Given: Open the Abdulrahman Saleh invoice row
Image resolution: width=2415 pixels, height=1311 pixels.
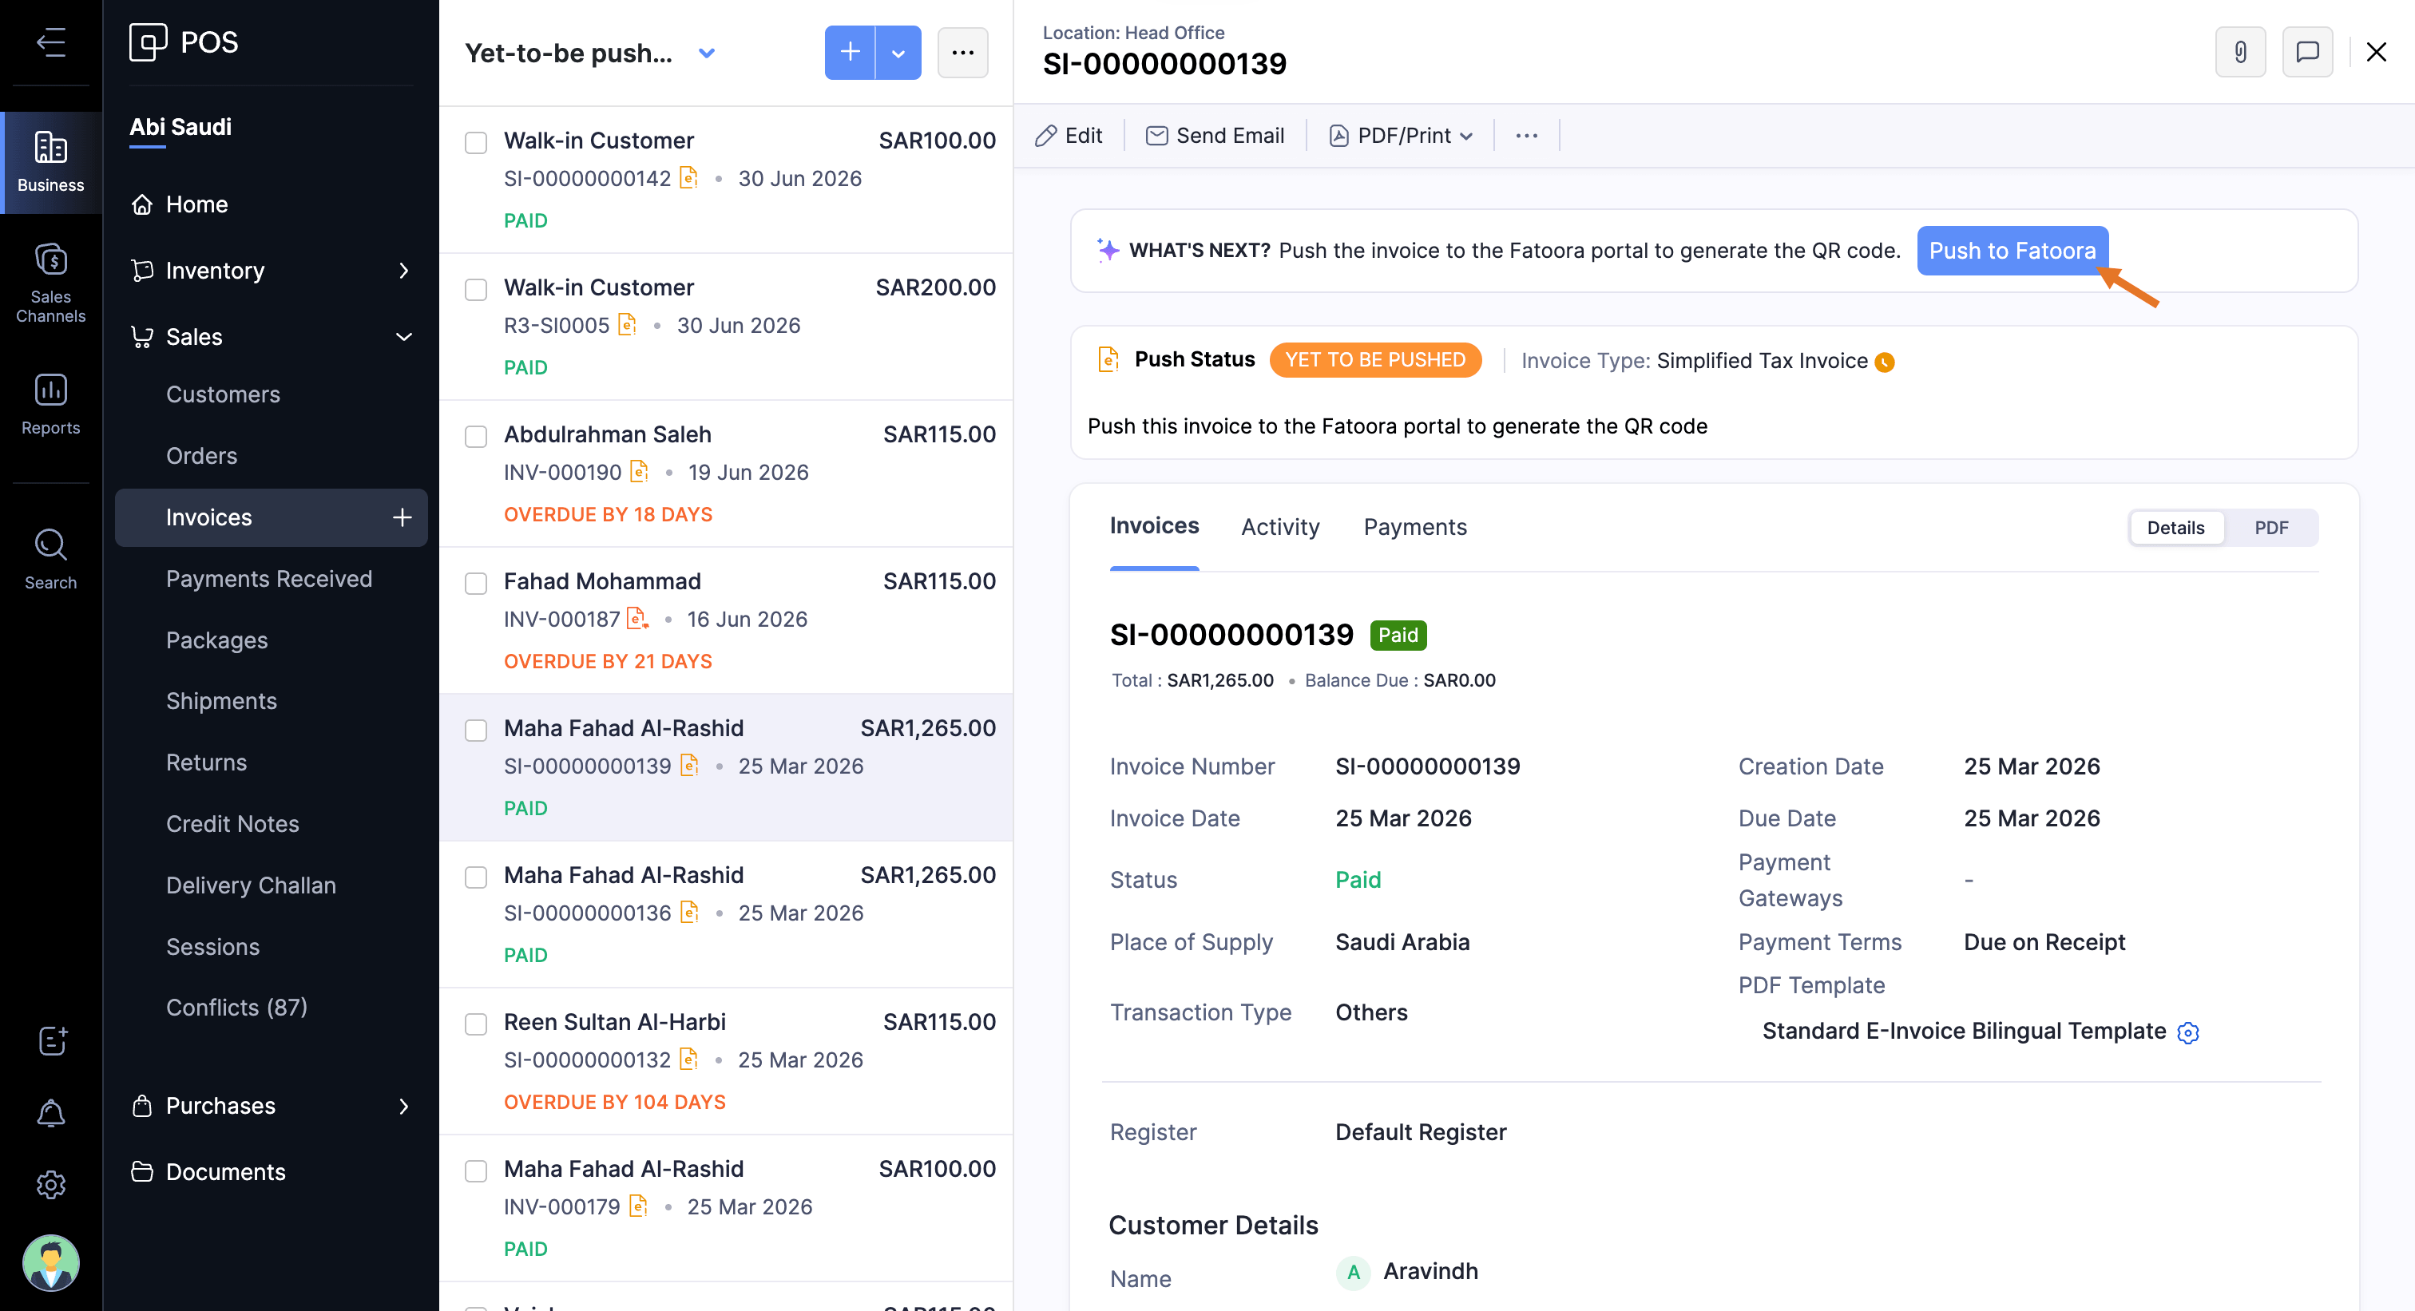Looking at the screenshot, I should tap(726, 473).
